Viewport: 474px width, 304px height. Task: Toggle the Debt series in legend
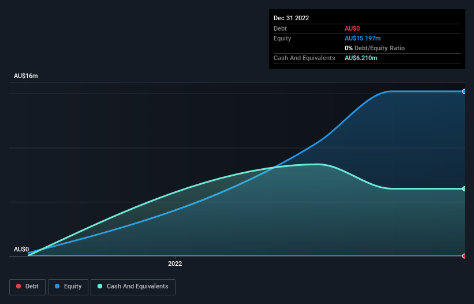(27, 287)
